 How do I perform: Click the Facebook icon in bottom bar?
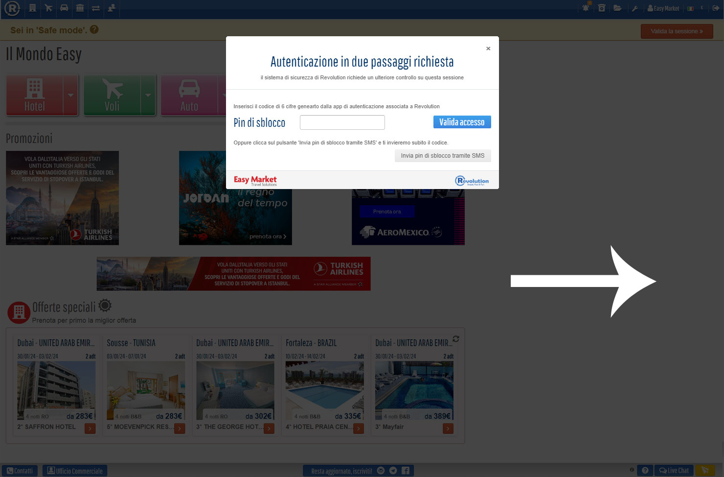click(x=406, y=471)
